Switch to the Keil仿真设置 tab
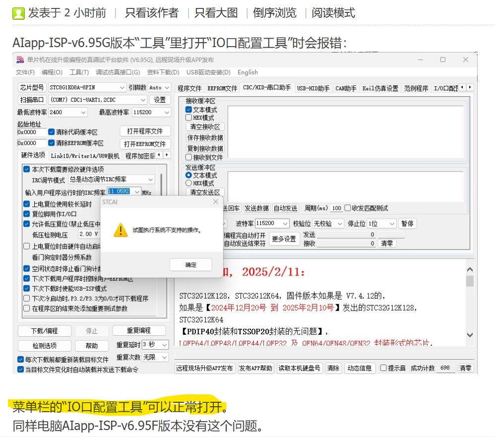Viewport: 495px width, 437px height. click(380, 88)
